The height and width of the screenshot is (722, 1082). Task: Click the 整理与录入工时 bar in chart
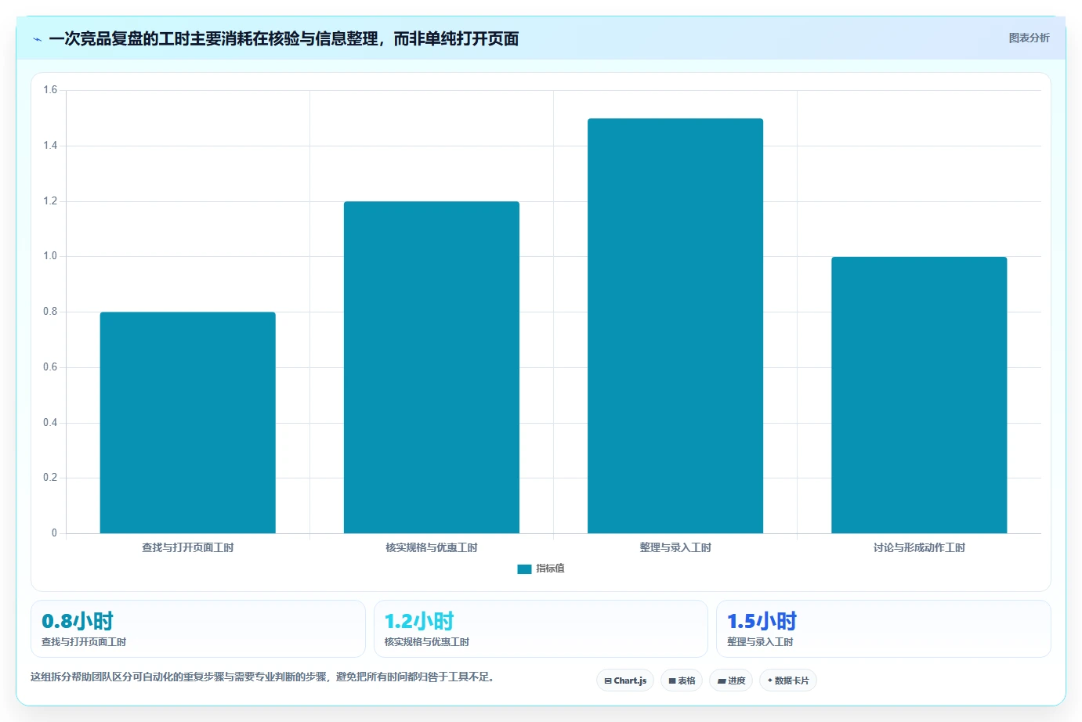coord(675,326)
